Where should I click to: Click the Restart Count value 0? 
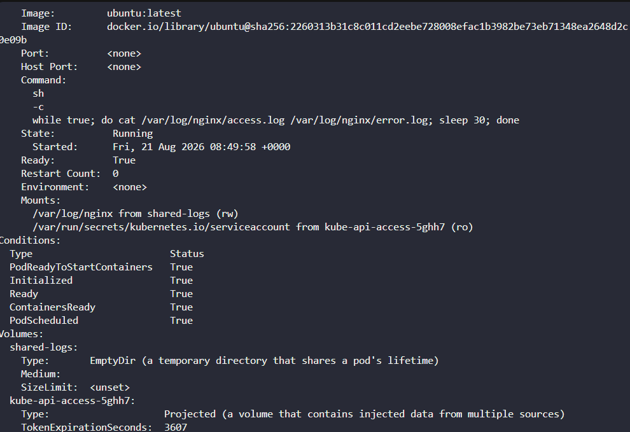[x=115, y=174]
